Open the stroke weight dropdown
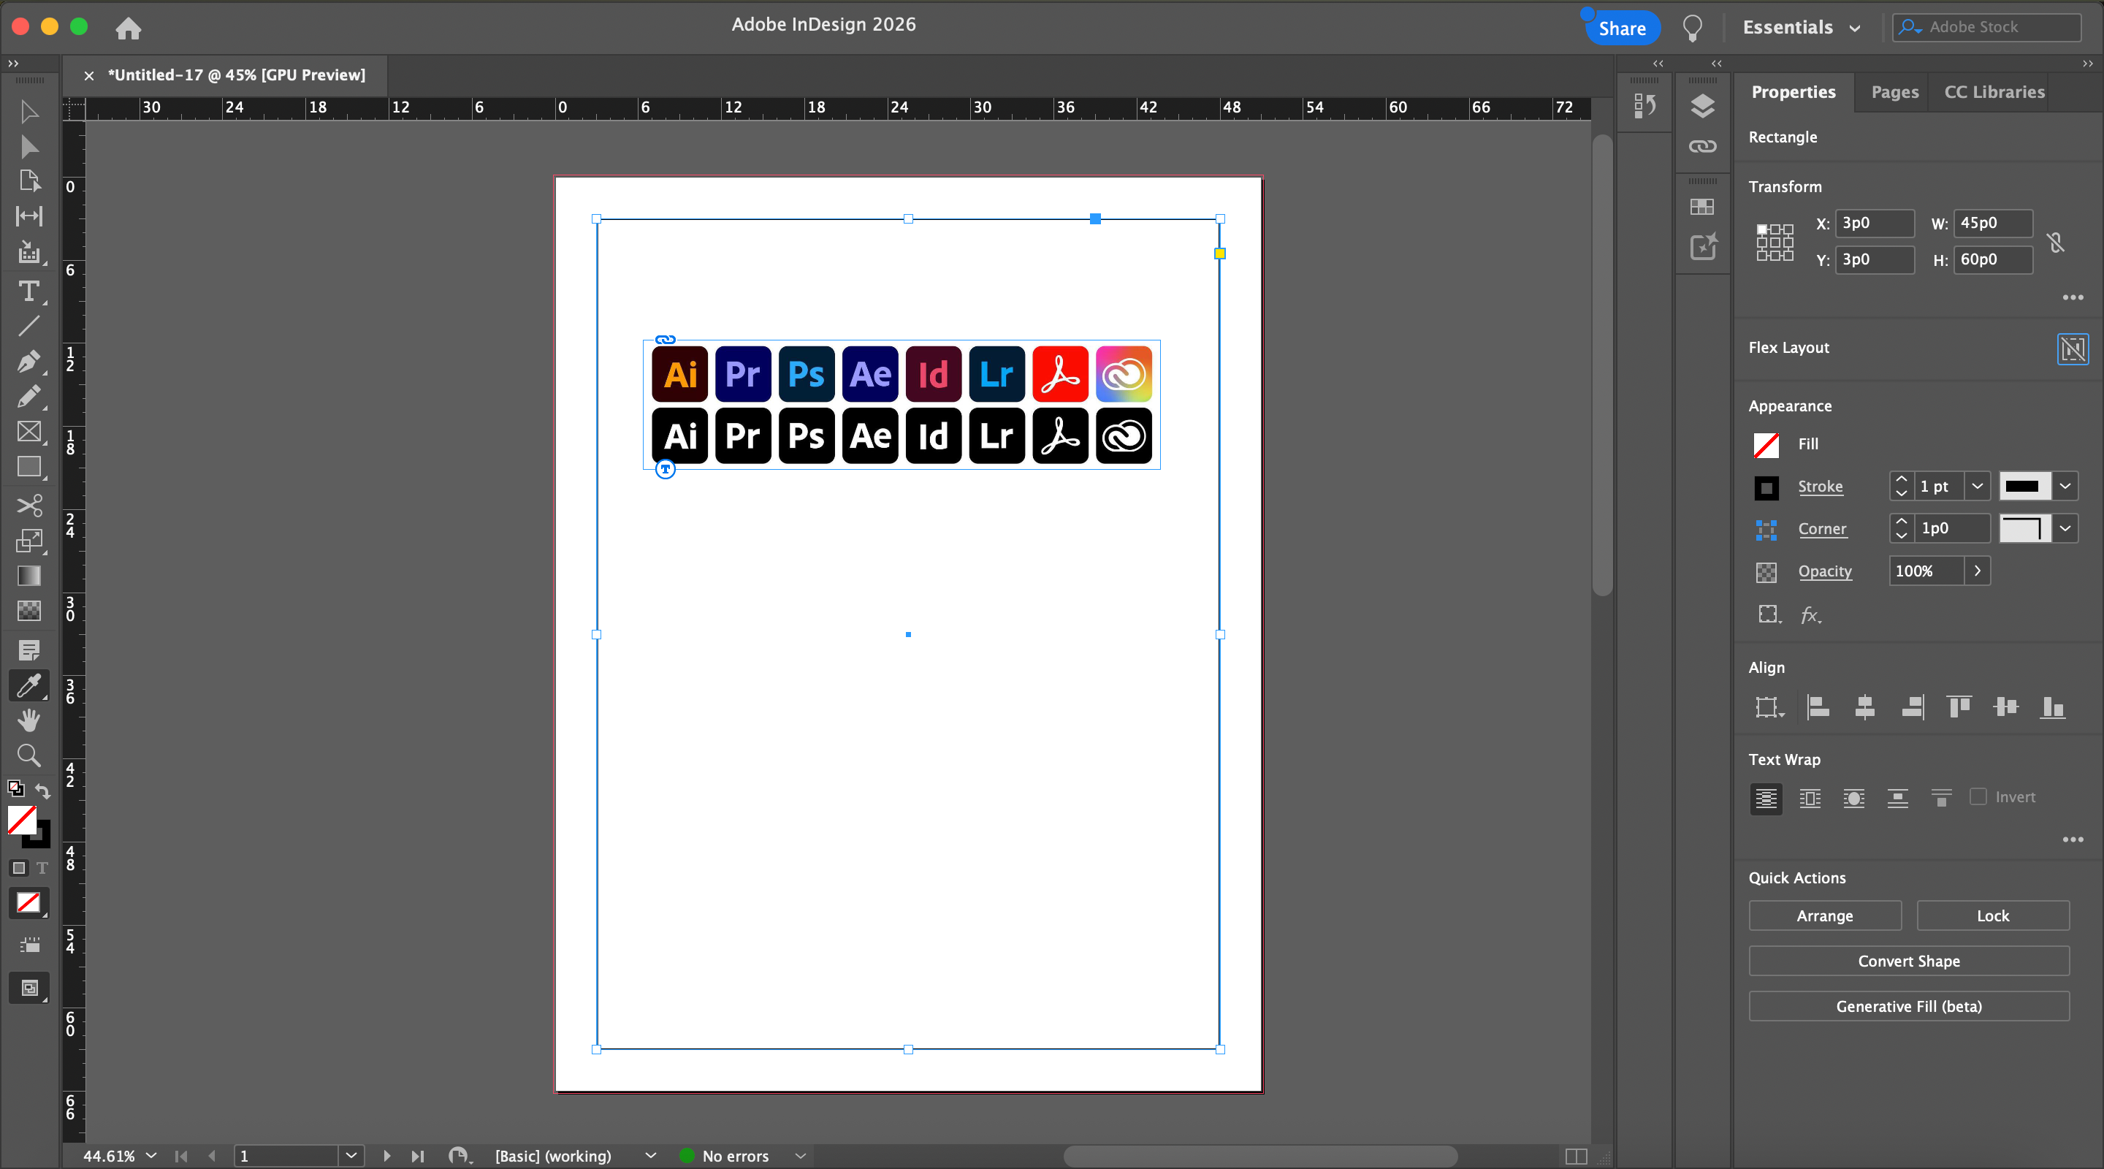Screen dimensions: 2104x1169 [1977, 486]
